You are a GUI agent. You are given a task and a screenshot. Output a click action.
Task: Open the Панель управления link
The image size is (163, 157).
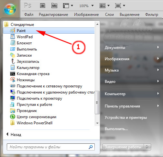tap(122, 106)
